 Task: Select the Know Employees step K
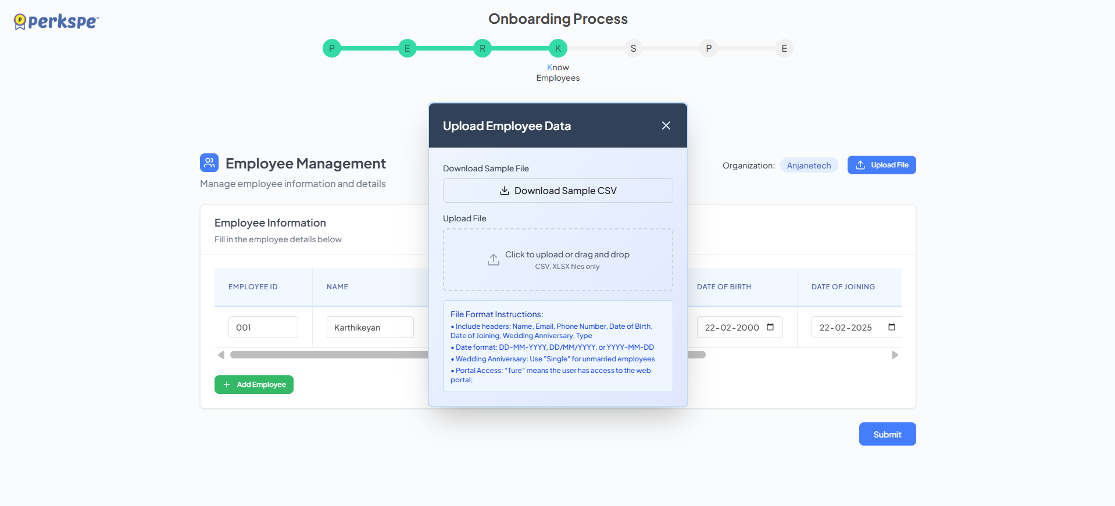(x=557, y=48)
